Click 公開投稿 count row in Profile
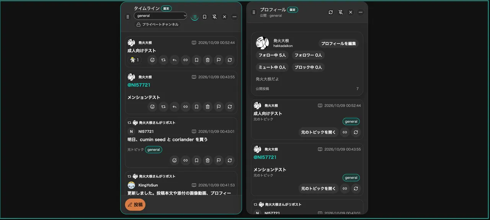 [x=307, y=89]
